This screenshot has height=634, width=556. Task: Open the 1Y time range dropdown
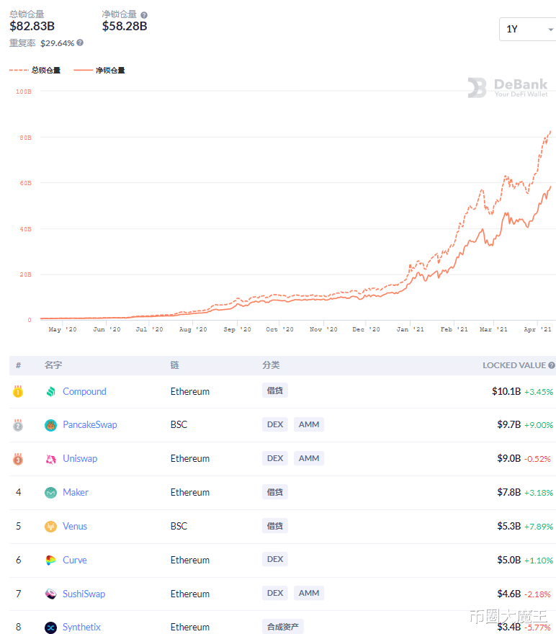pyautogui.click(x=529, y=30)
